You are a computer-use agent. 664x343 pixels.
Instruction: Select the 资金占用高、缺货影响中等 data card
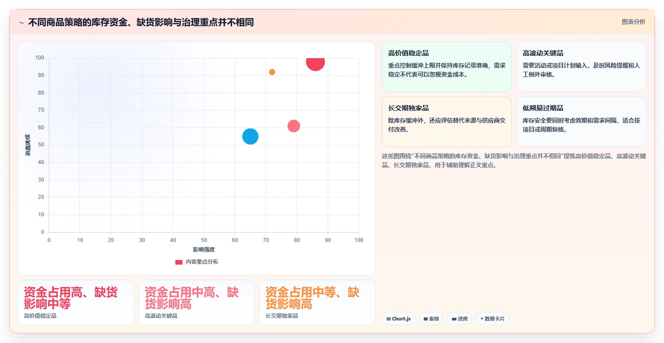point(76,302)
